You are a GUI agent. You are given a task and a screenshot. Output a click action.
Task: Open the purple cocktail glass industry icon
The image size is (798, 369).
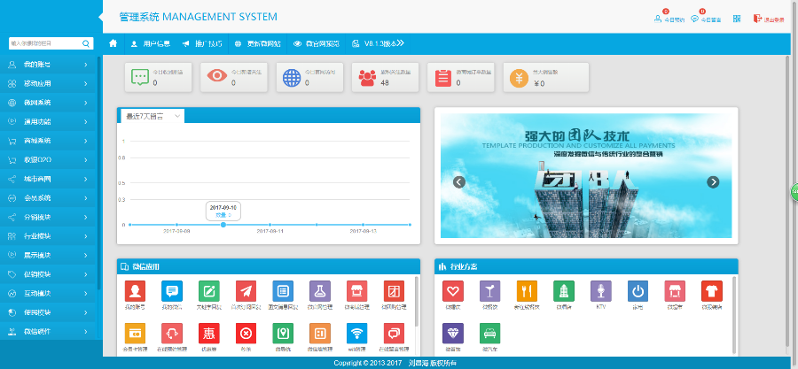pyautogui.click(x=490, y=291)
